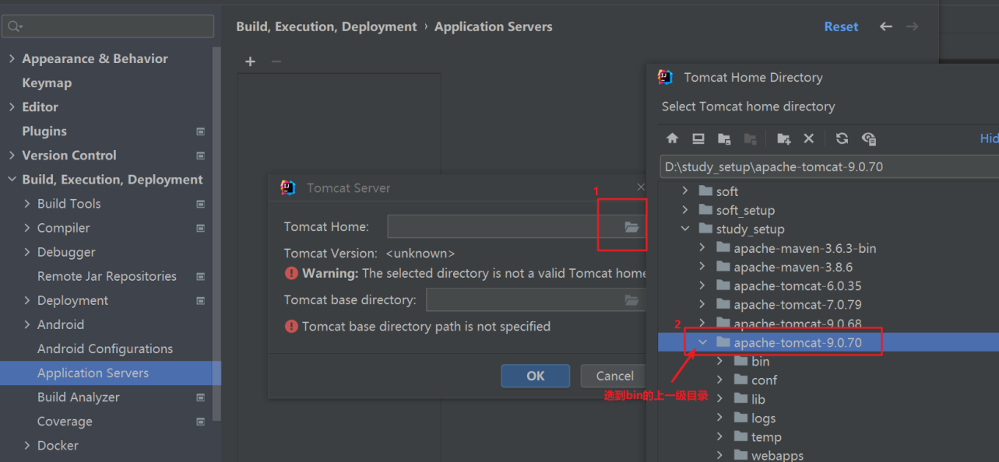Expand the webapps folder chevron
The width and height of the screenshot is (999, 462).
720,456
